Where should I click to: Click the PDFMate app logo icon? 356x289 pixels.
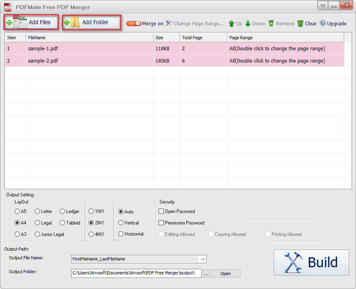click(8, 7)
